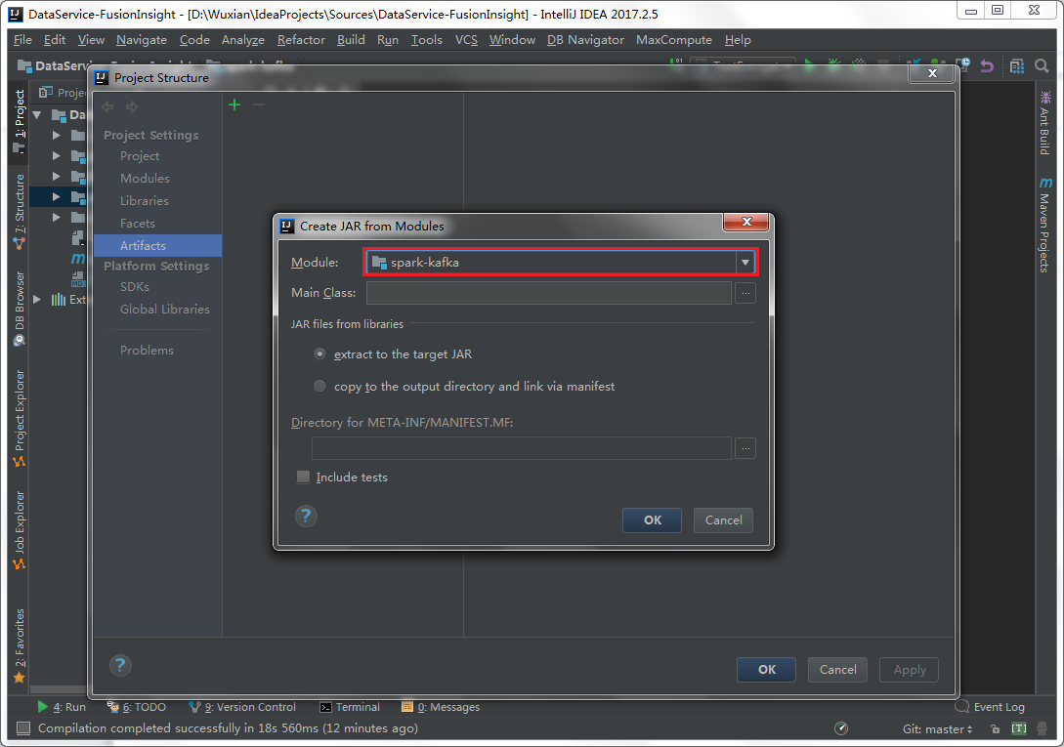Select Artifacts in Project Settings
1064x747 pixels.
tap(157, 246)
